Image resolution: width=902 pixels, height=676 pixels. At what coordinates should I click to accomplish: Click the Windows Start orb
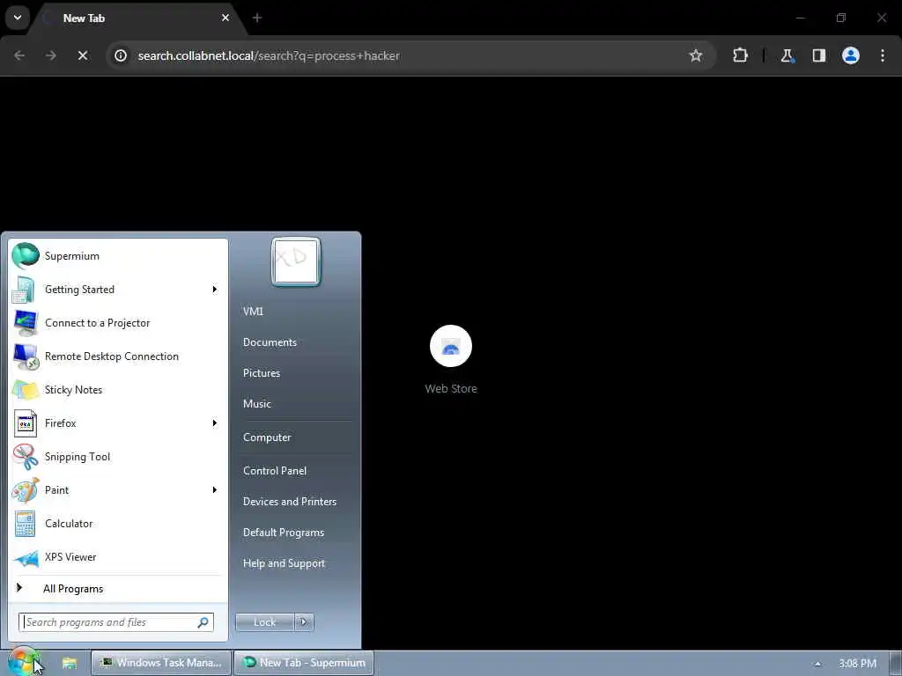22,662
